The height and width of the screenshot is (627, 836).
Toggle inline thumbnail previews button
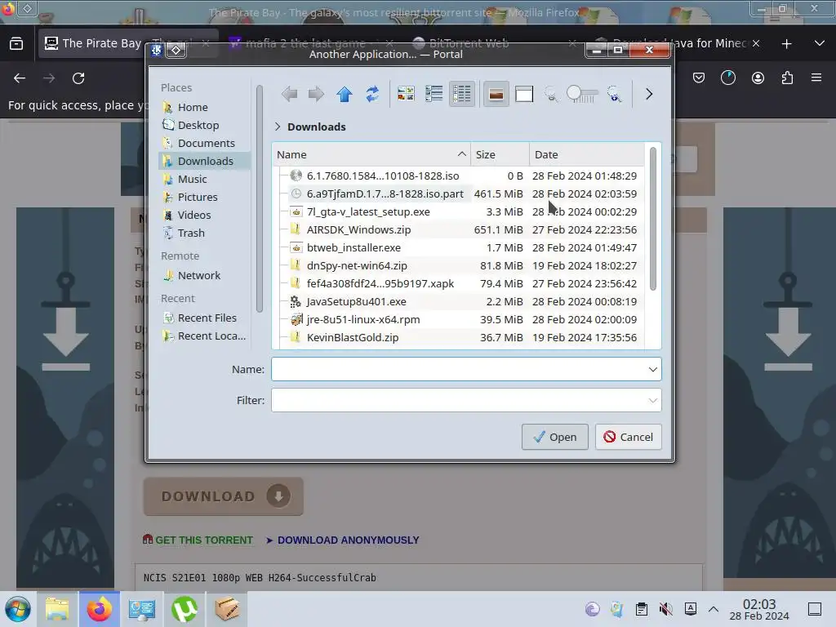click(x=496, y=95)
